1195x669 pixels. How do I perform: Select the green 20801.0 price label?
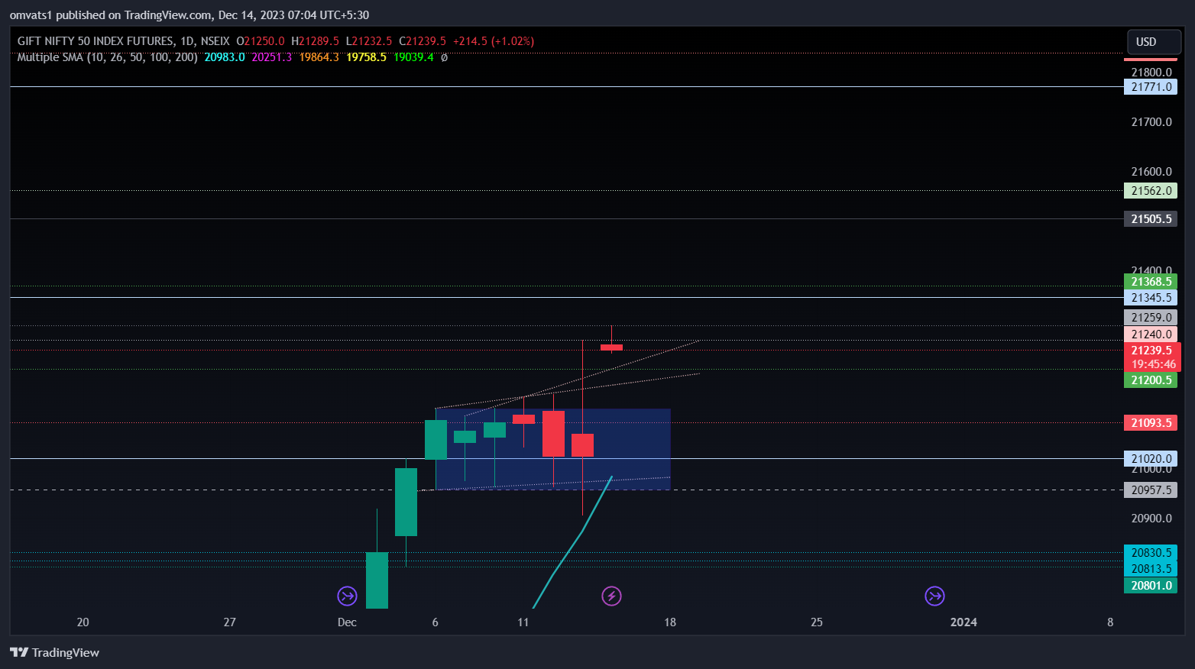click(1151, 586)
